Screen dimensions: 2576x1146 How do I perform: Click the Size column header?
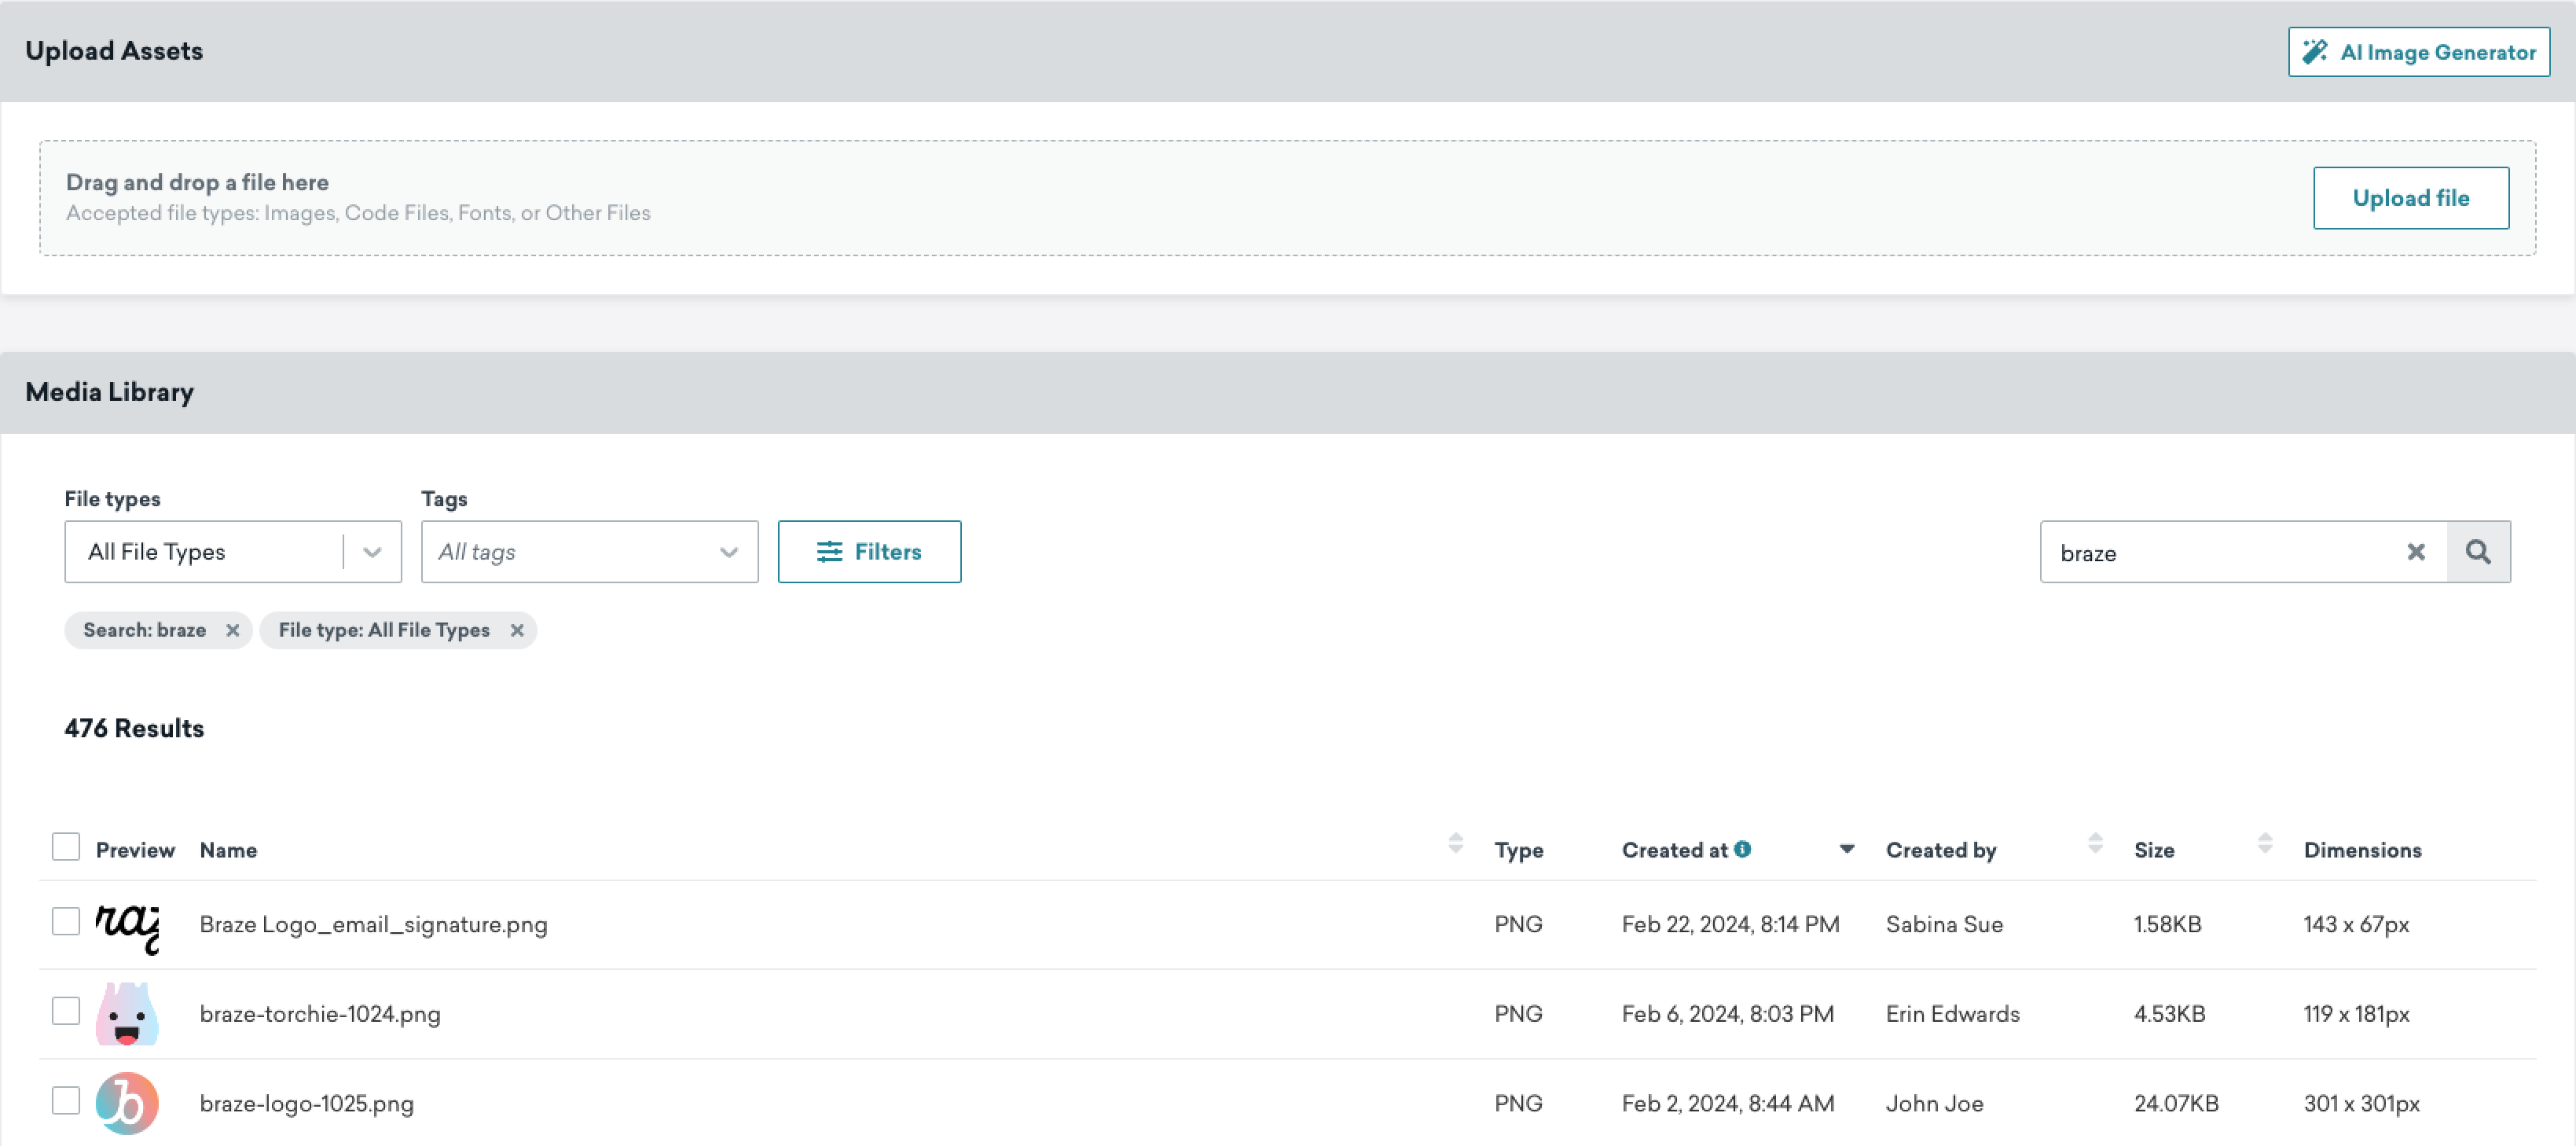[2153, 850]
